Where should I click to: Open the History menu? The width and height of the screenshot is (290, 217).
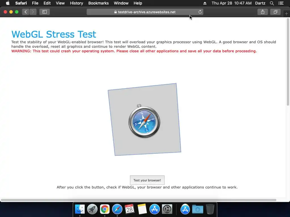tap(76, 3)
